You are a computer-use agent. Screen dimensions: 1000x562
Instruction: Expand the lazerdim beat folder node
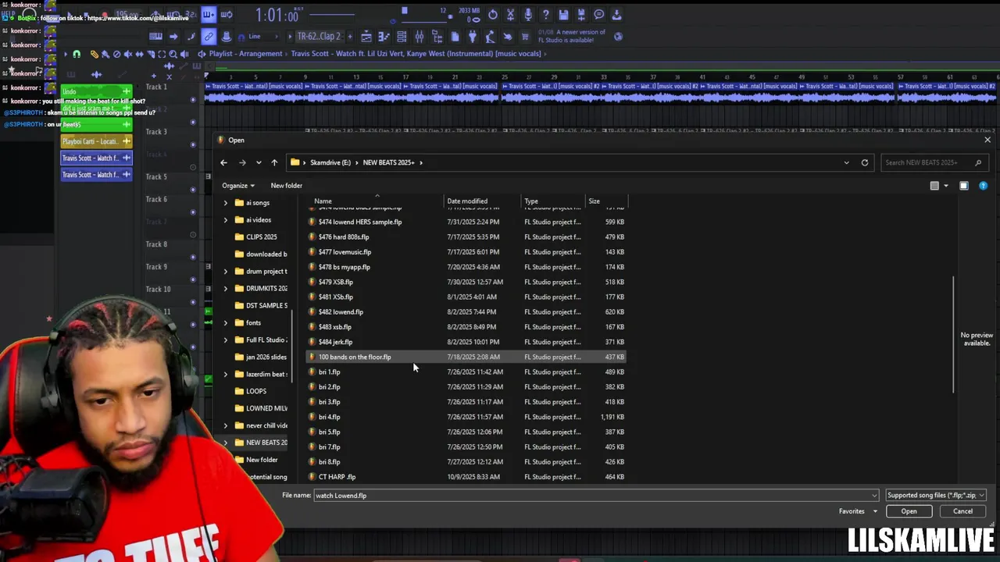[226, 374]
